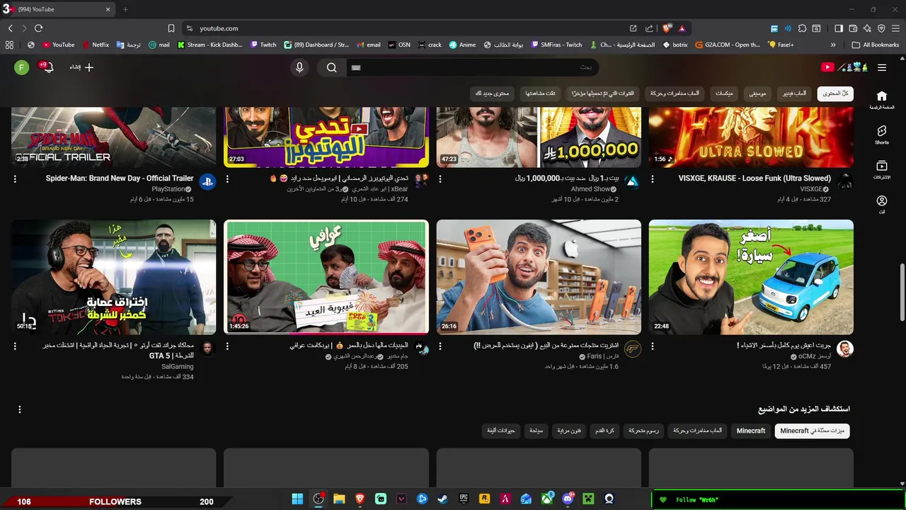The width and height of the screenshot is (906, 510).
Task: Select the ميكسات filter chip
Action: [x=724, y=93]
